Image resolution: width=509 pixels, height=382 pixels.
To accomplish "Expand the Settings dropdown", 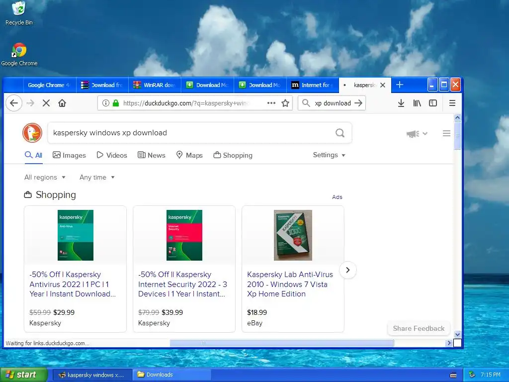I will 329,155.
